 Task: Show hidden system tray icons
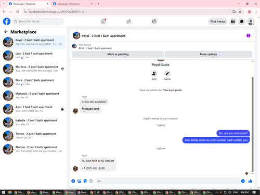217,192
